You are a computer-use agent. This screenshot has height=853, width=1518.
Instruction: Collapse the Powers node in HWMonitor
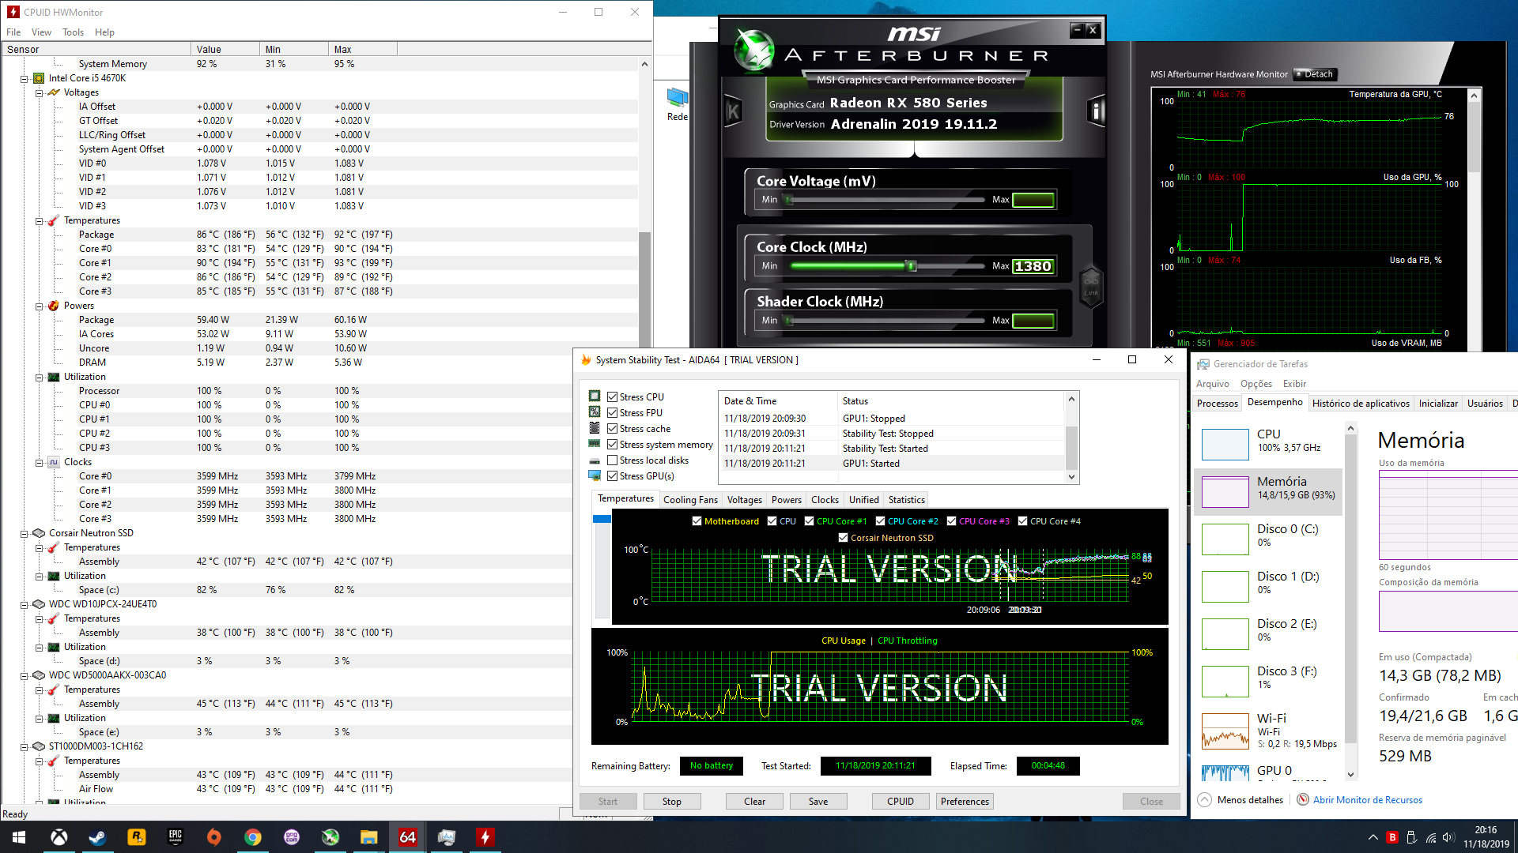click(39, 306)
